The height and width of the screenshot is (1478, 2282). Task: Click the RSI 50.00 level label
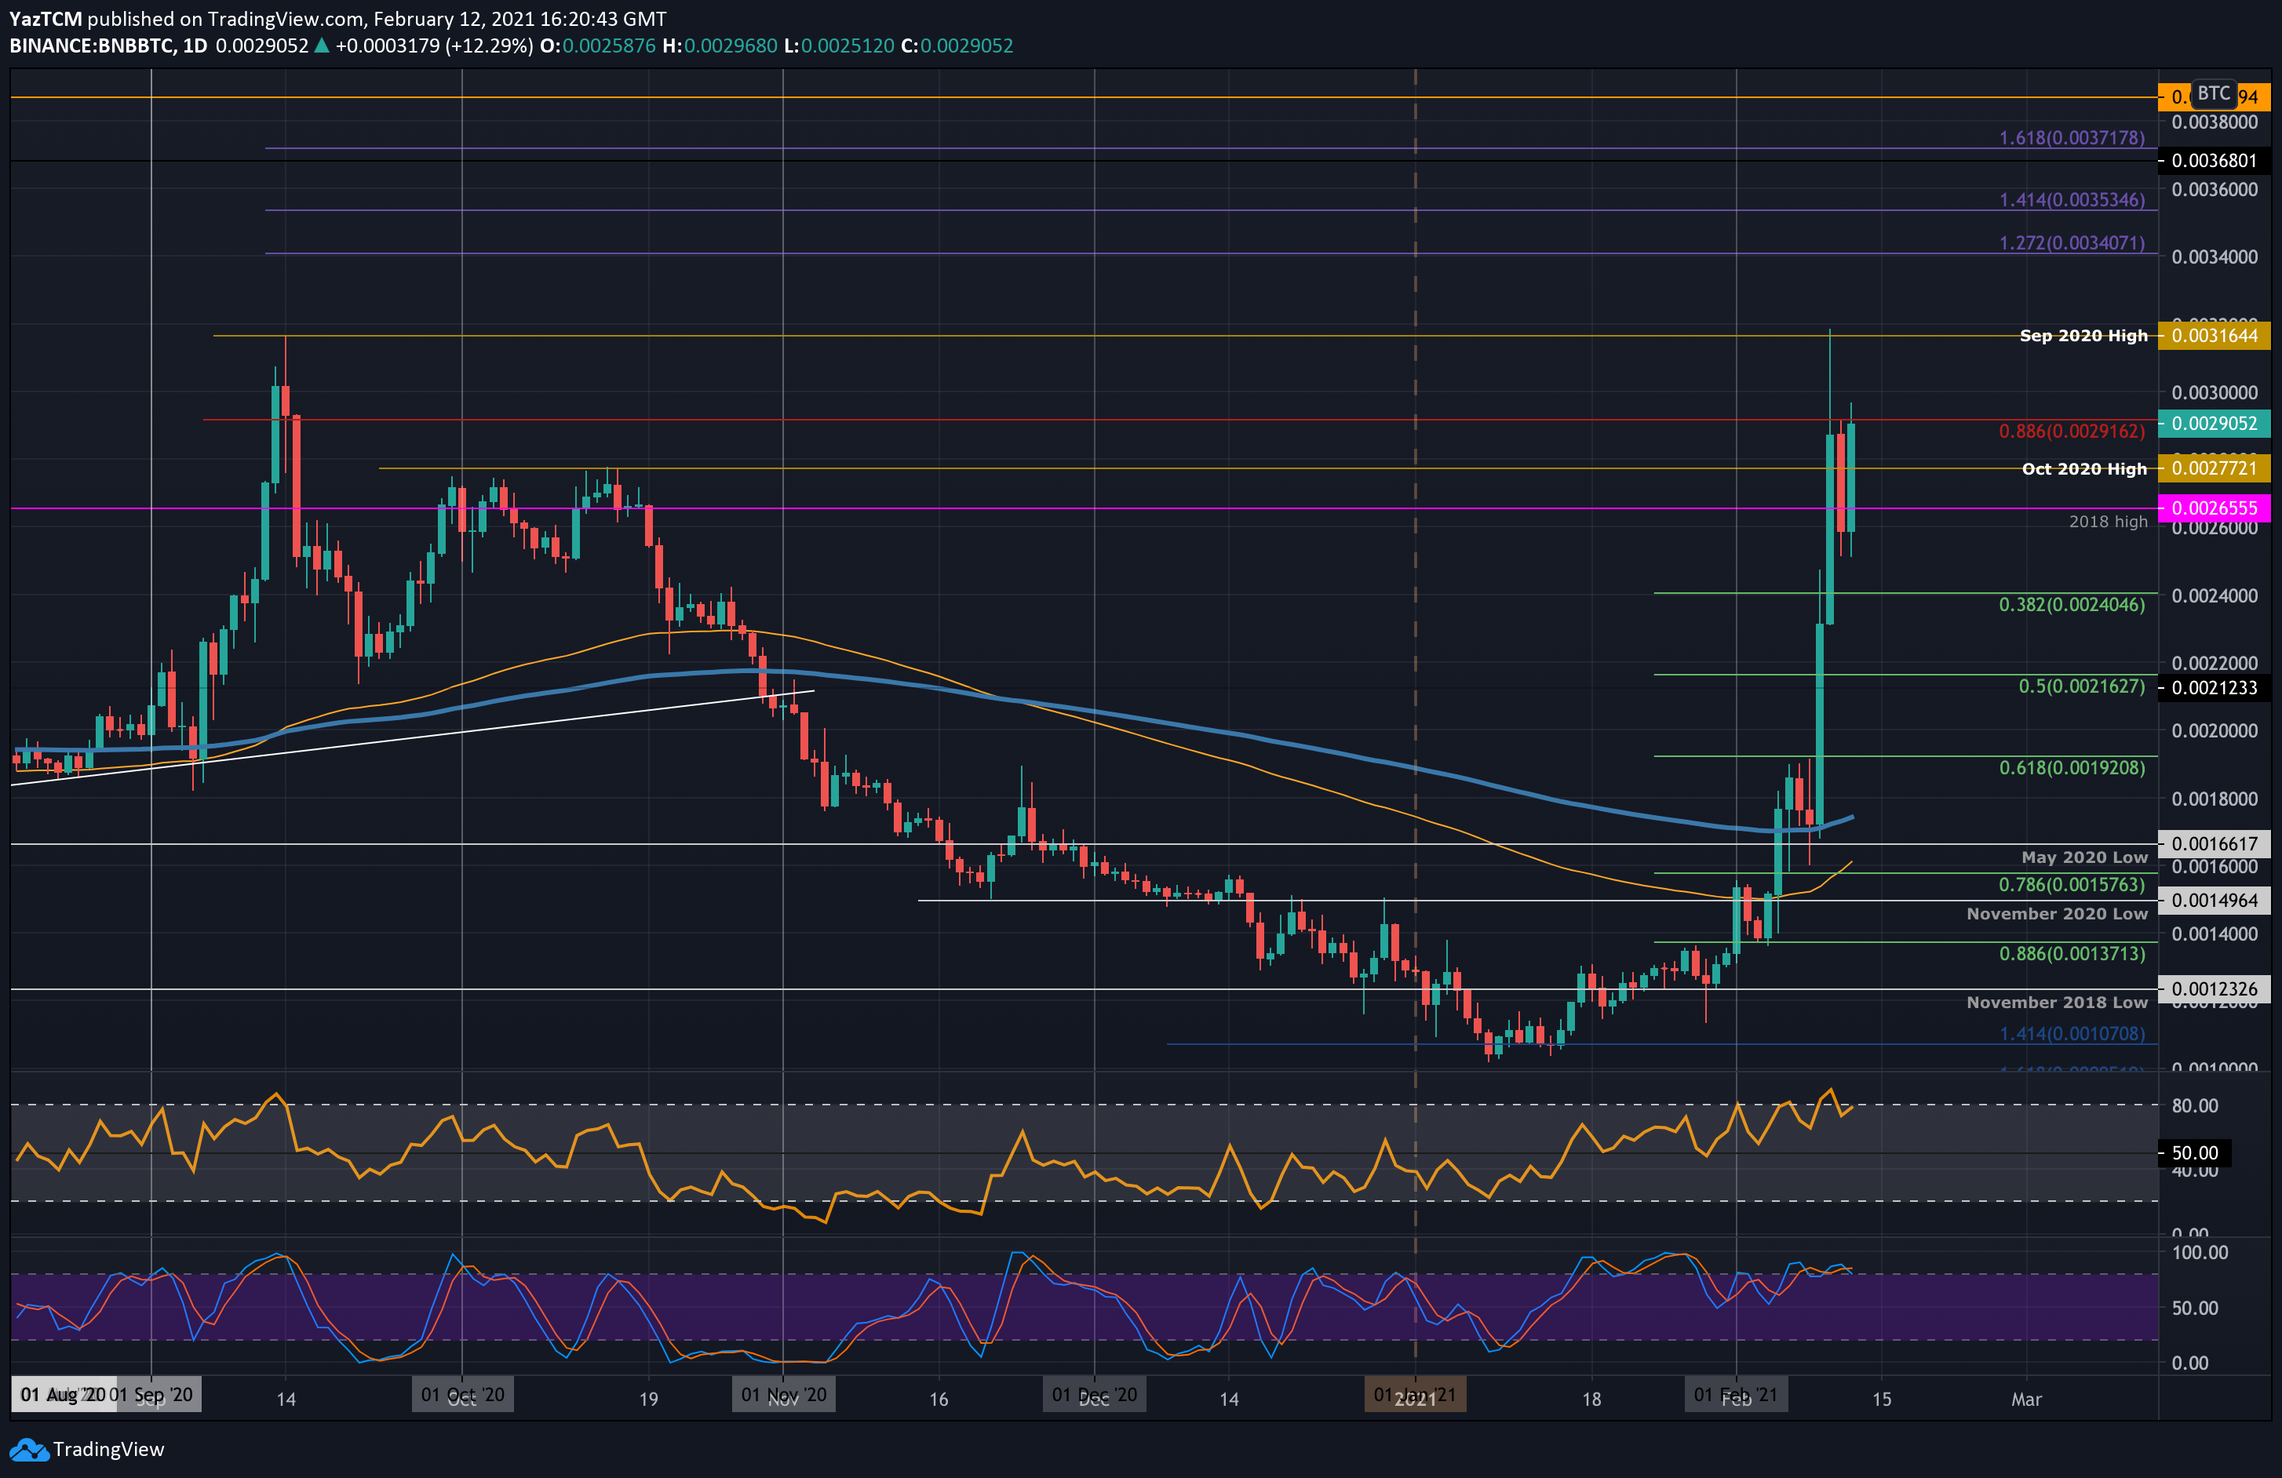coord(2194,1153)
